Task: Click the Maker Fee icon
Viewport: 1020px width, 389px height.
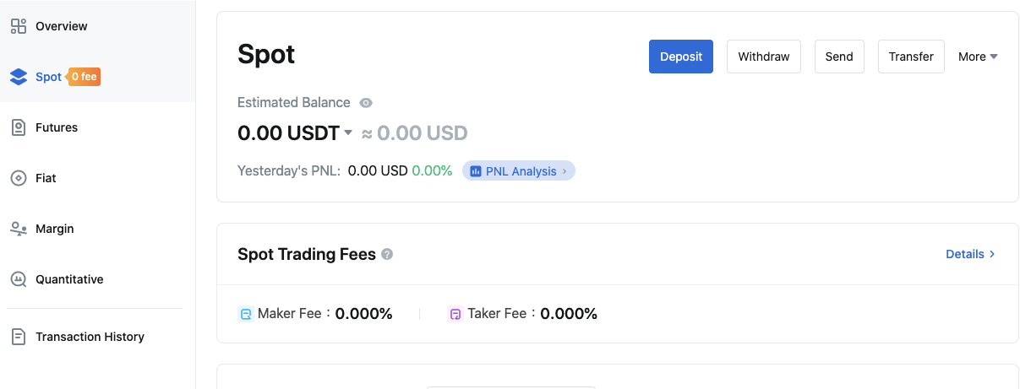Action: (246, 314)
